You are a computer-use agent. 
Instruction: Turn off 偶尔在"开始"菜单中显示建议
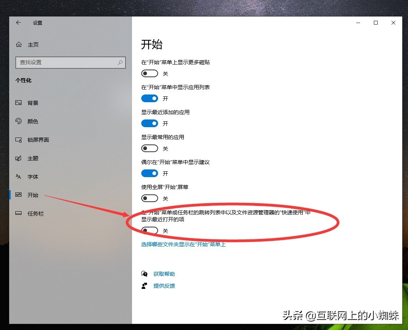149,173
